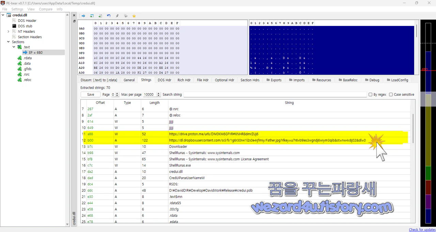Enable the By regex checkbox
This screenshot has width=436, height=232.
(x=370, y=94)
